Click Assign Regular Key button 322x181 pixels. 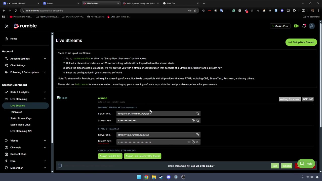point(110,156)
